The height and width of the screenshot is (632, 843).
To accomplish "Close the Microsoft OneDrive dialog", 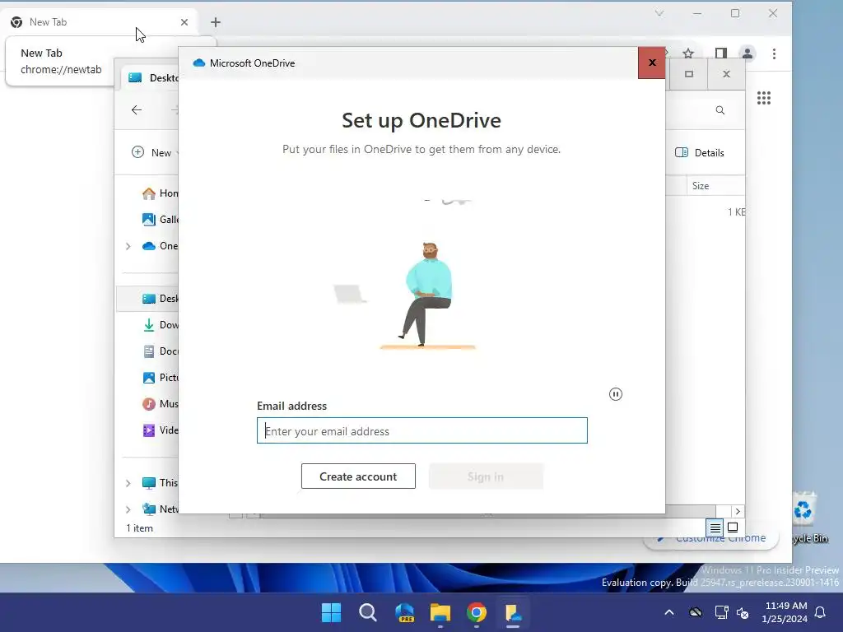I will click(x=652, y=63).
